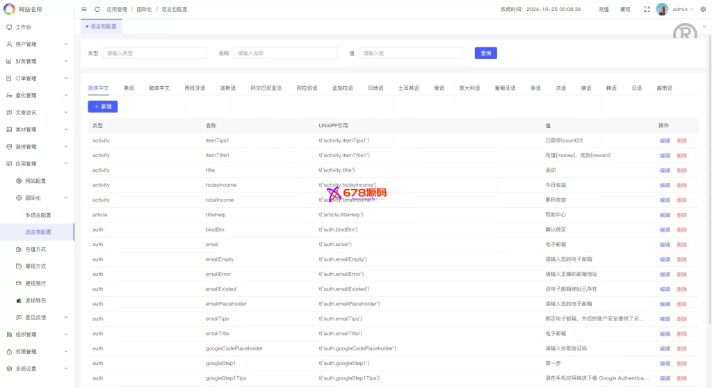The image size is (712, 388).
Task: Focus the 类型 search input field
Action: tap(154, 53)
